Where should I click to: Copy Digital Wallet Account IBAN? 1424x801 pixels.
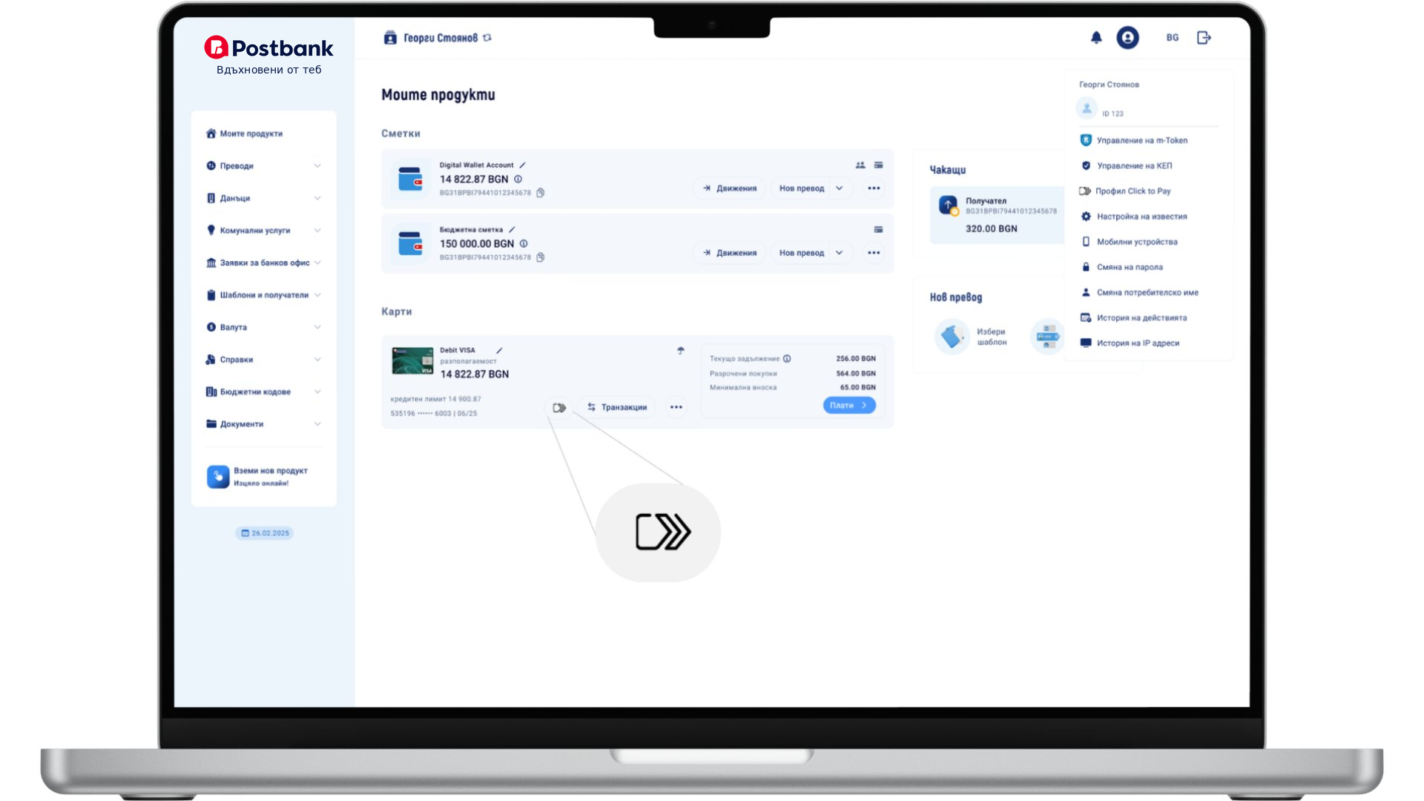pos(541,193)
